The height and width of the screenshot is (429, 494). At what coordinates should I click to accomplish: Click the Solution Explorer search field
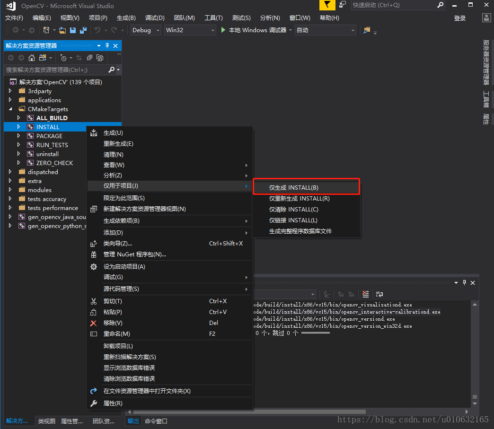tap(56, 70)
